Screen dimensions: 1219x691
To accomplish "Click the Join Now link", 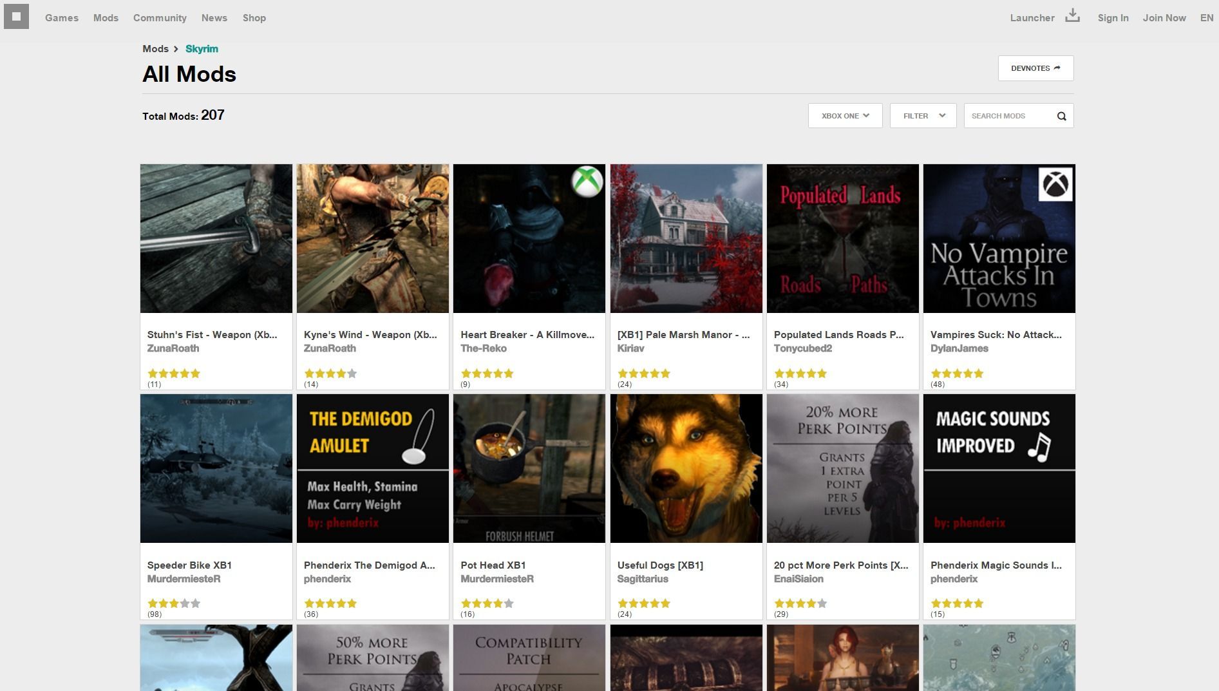I will click(x=1164, y=18).
